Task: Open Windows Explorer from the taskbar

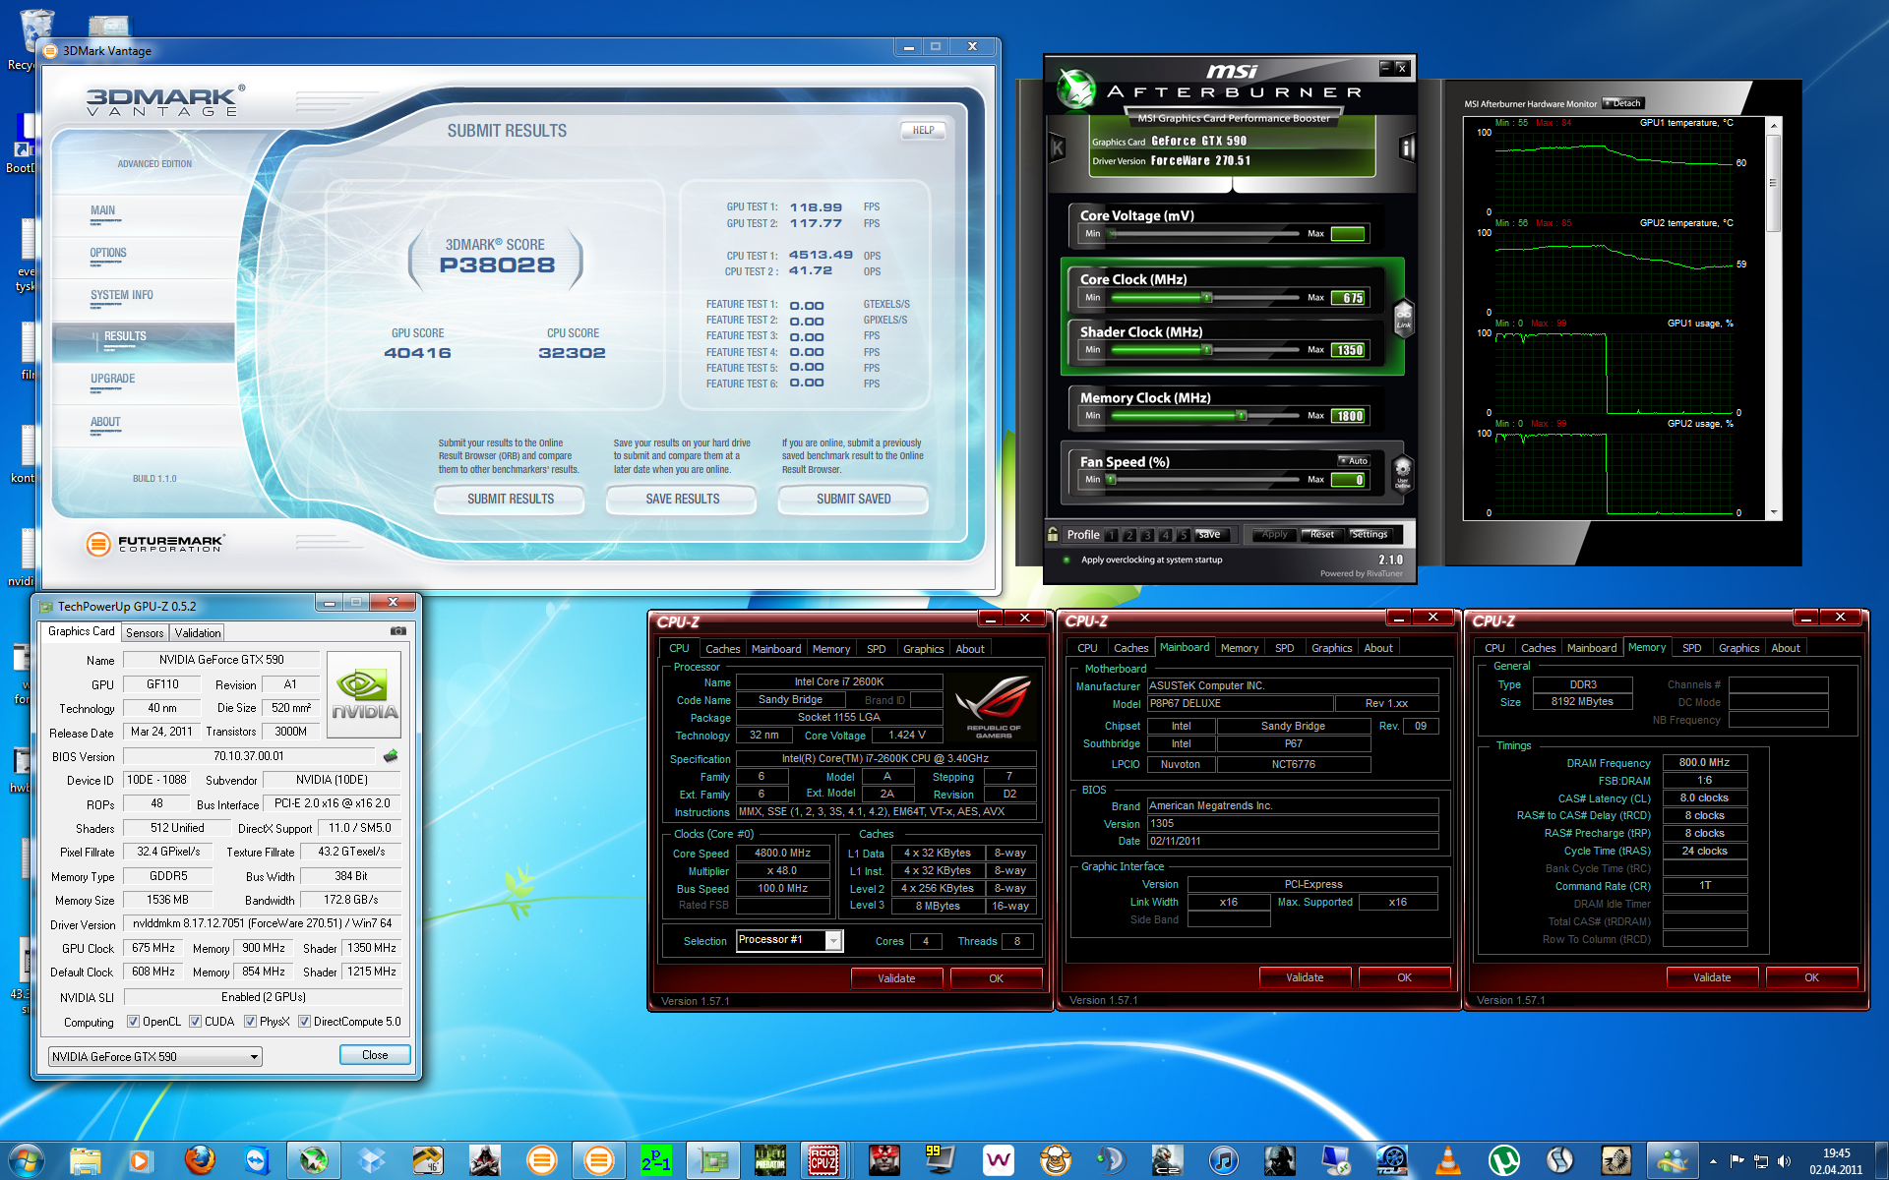Action: (86, 1161)
